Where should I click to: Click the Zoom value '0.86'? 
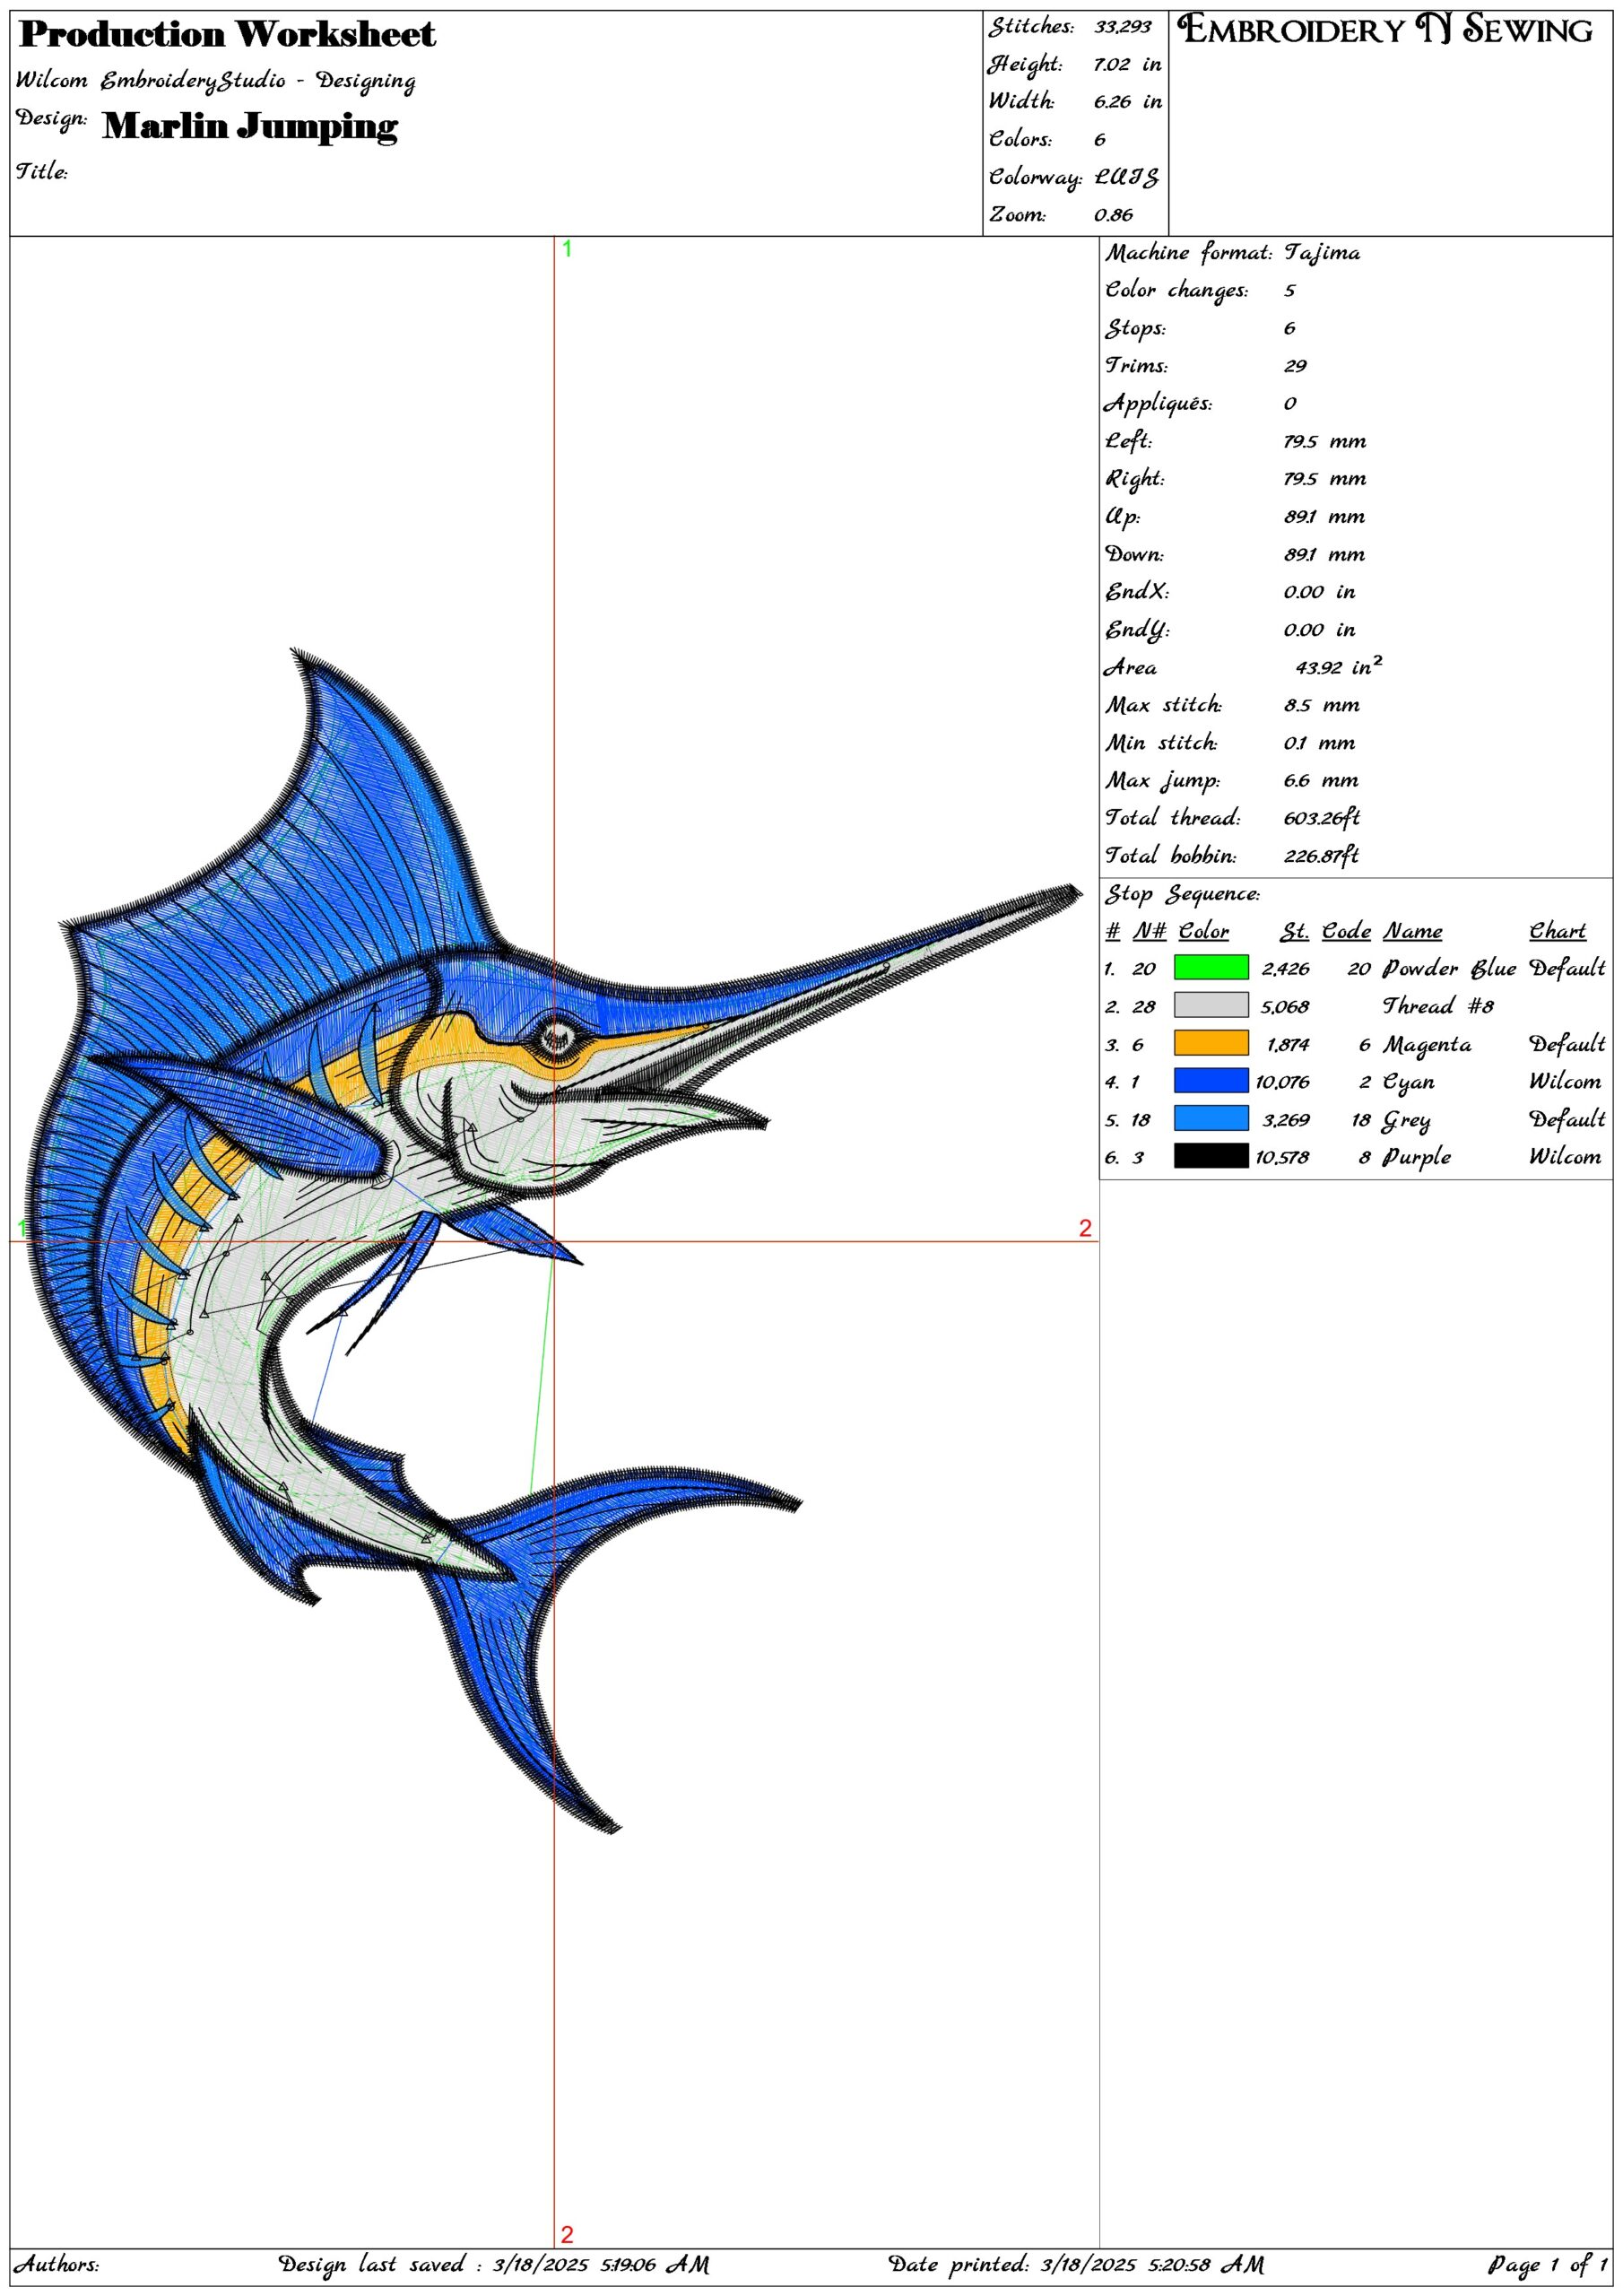point(1113,215)
